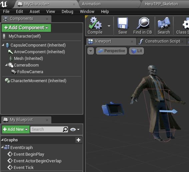The image size is (189, 172).
Task: Select the blue arrow in viewport
Action: 168,111
